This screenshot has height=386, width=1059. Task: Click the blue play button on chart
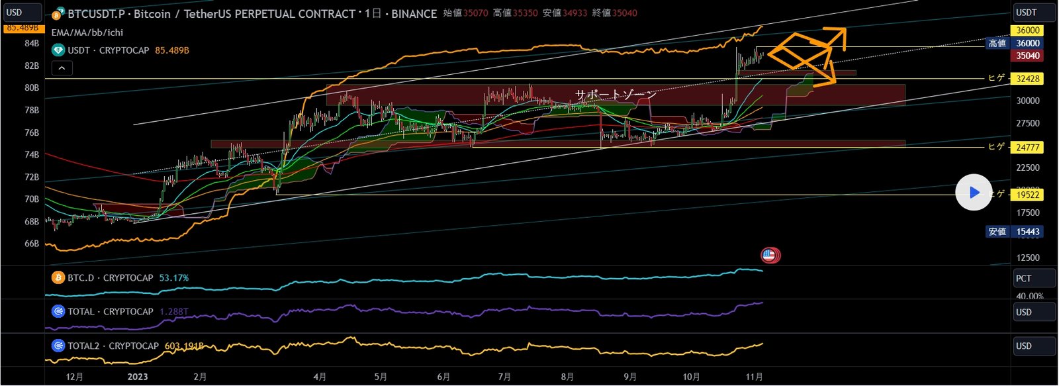tap(974, 193)
